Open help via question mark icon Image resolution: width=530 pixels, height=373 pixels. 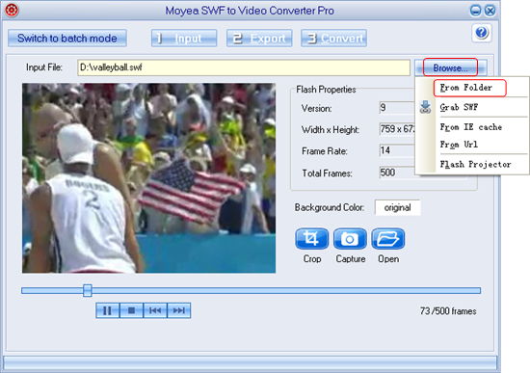coord(482,33)
